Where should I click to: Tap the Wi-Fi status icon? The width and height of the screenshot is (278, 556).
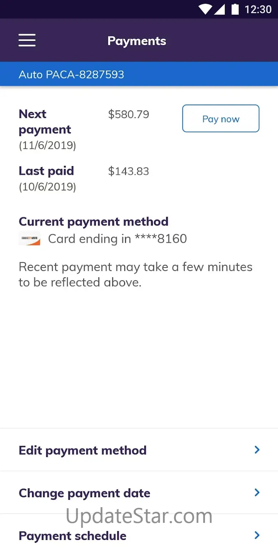click(205, 9)
